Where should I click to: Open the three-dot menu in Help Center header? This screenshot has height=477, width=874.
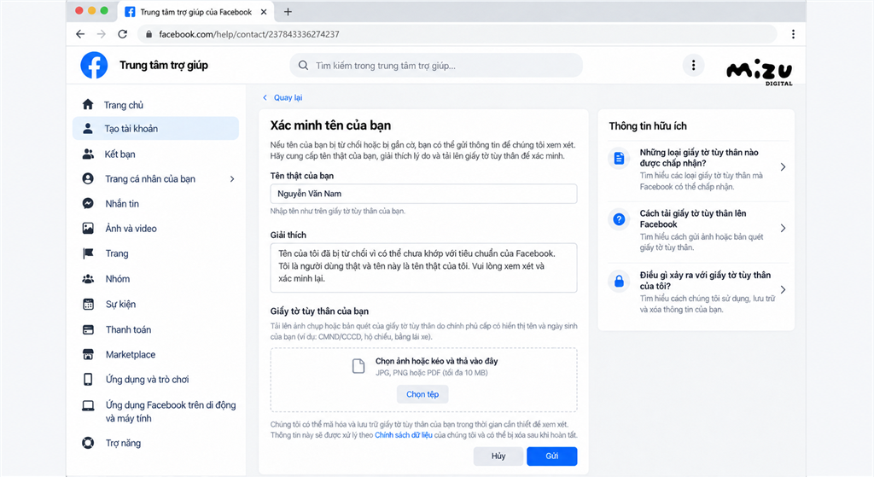coord(693,65)
